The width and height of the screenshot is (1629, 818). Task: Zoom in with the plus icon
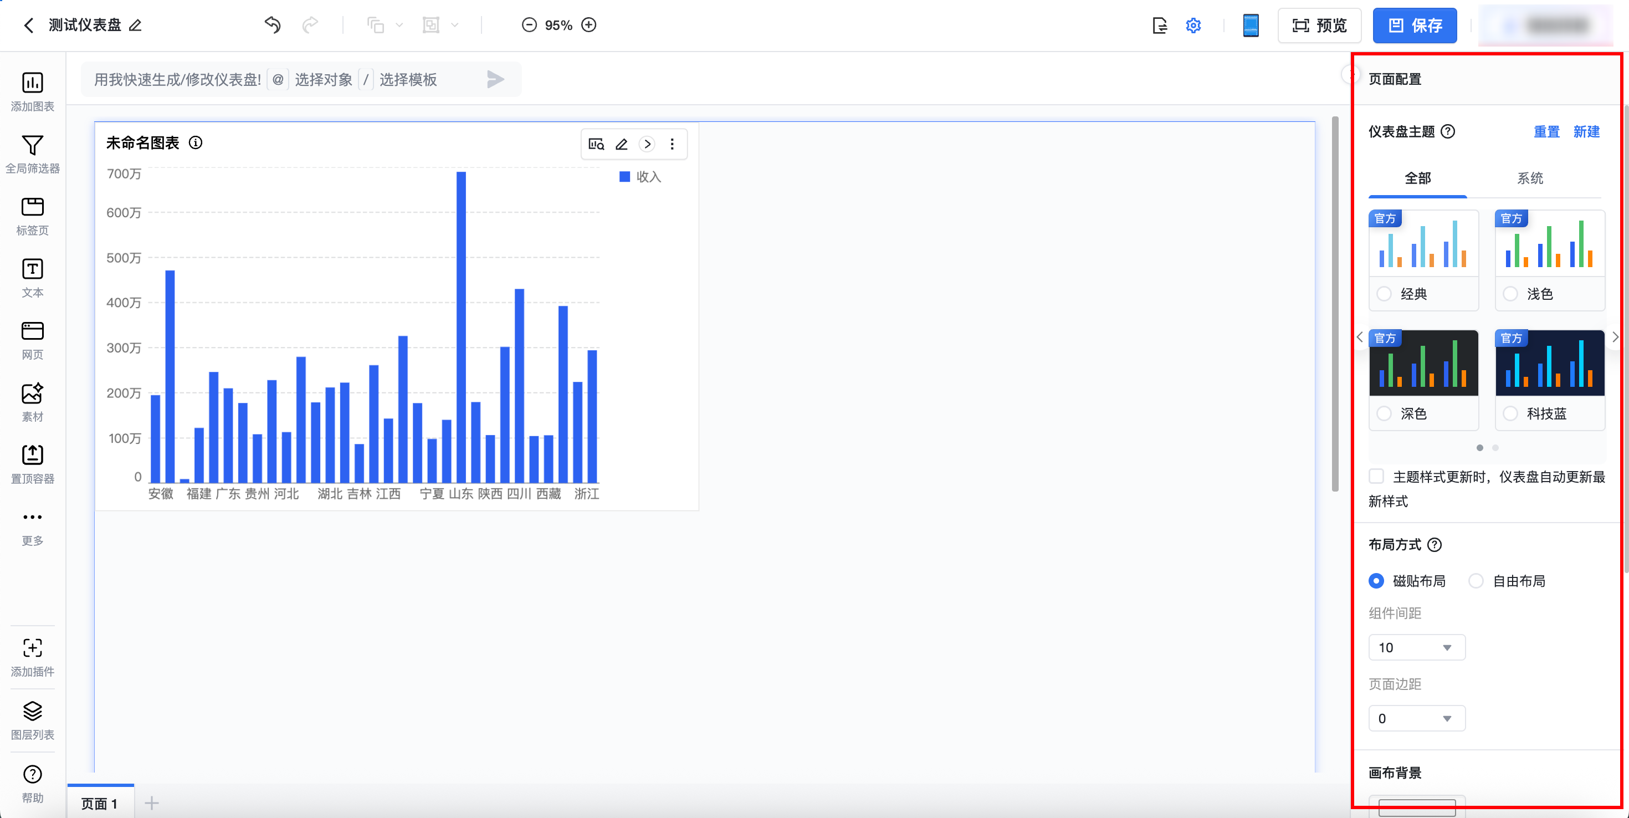[x=589, y=25]
